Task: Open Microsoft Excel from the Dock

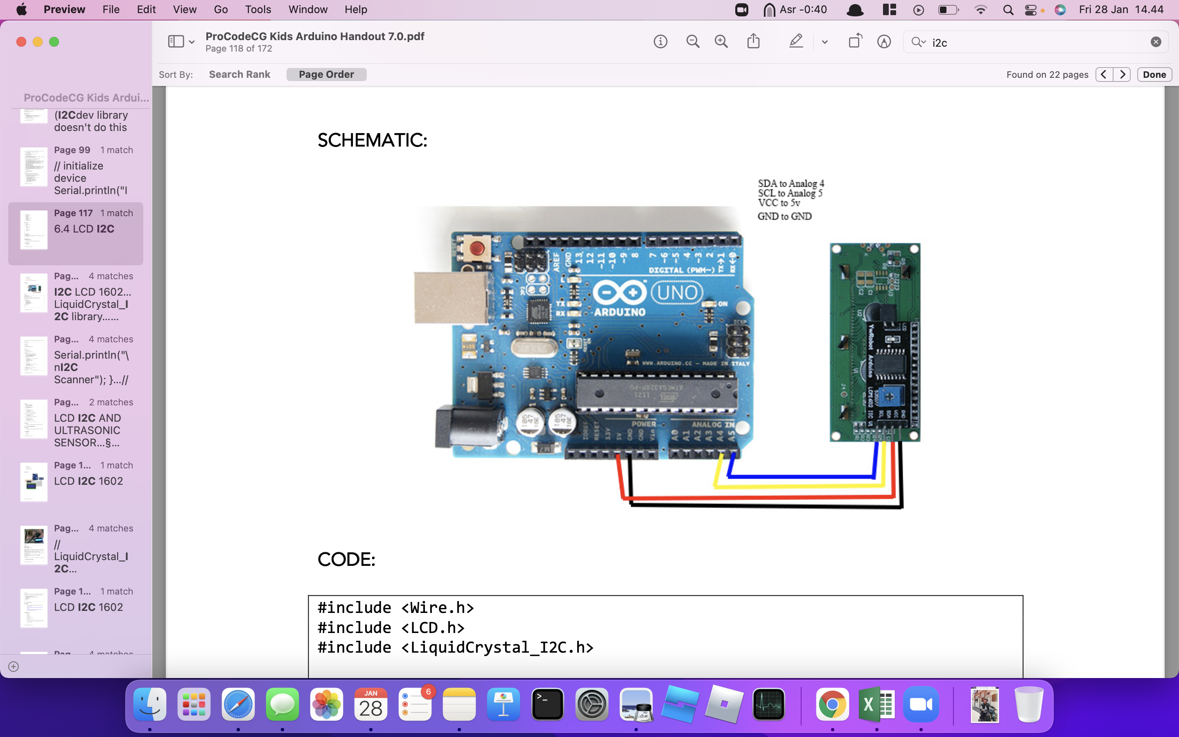Action: tap(876, 704)
